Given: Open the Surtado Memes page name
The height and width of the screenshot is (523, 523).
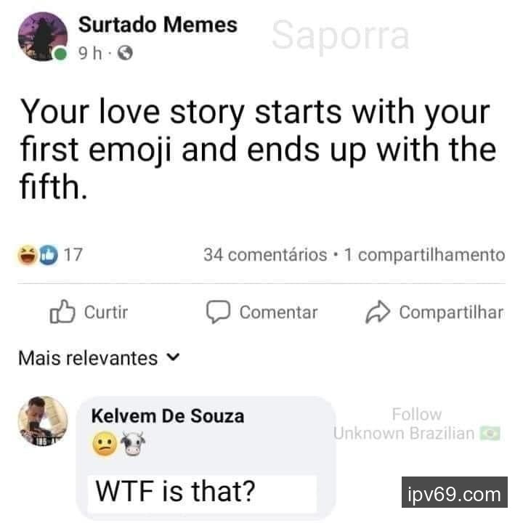Looking at the screenshot, I should [x=158, y=25].
